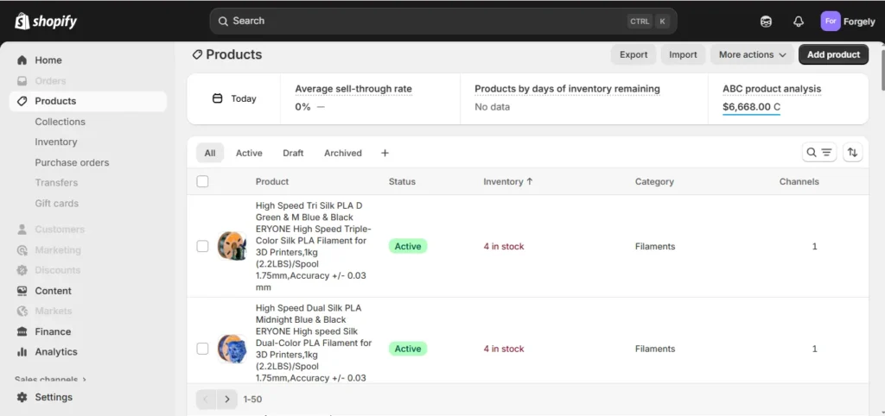Click Active status badge for Tri Silk row
Image resolution: width=885 pixels, height=416 pixels.
click(x=408, y=246)
